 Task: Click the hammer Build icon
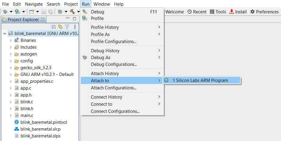point(72,12)
